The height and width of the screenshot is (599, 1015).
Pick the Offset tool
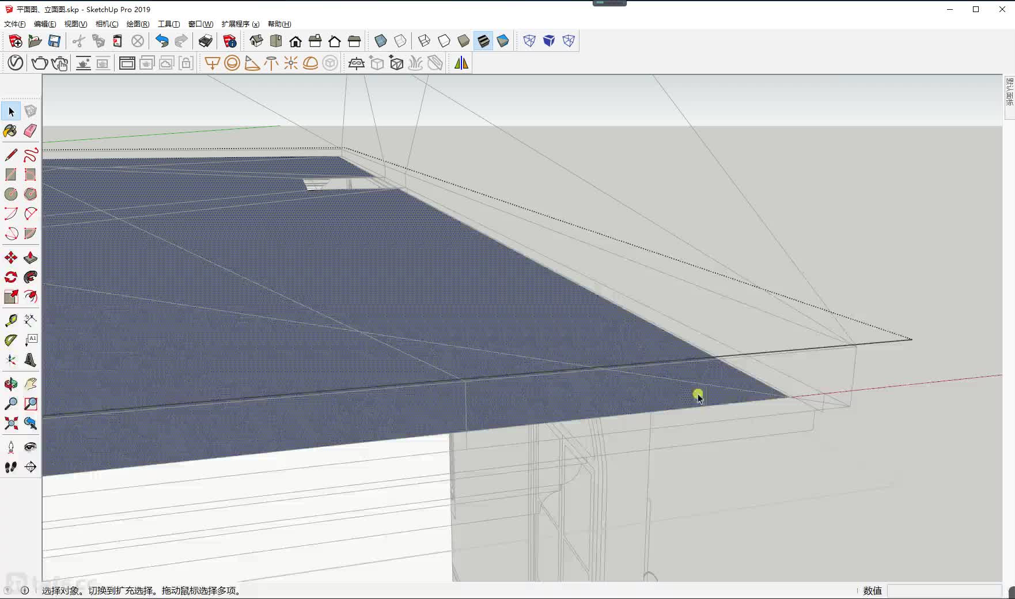pos(31,297)
